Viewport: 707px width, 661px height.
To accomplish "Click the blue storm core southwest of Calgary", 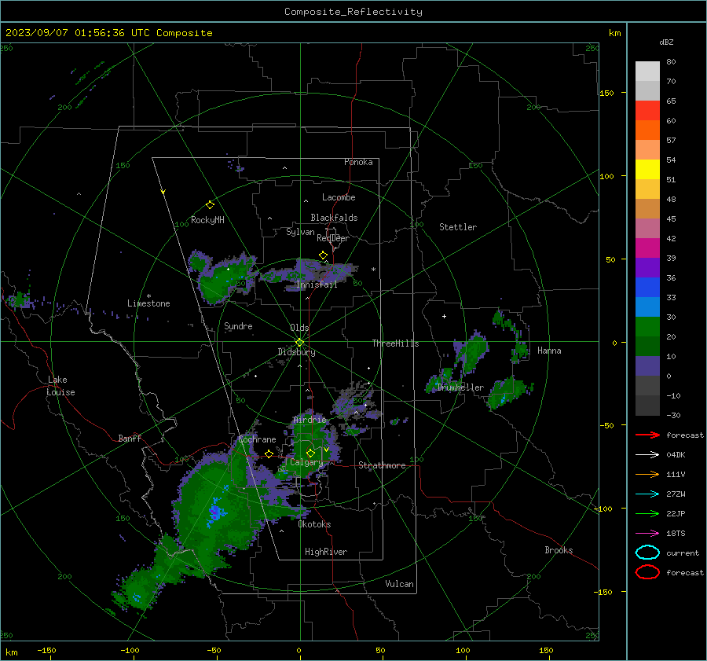I will tap(215, 512).
